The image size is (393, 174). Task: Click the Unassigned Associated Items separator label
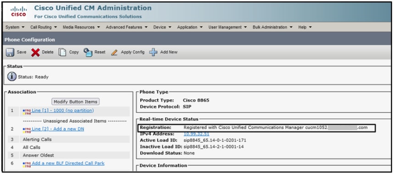75,121
